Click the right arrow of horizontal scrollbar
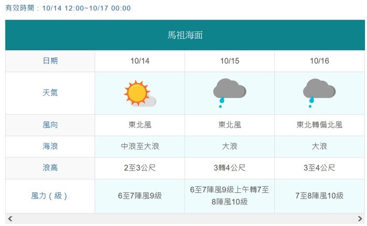 tap(360, 219)
